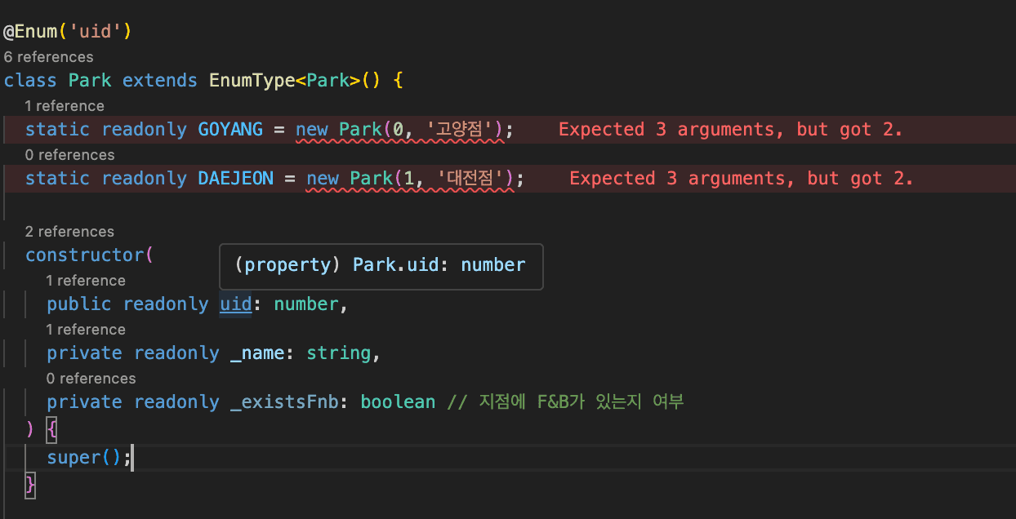Click the boolean type annotation
The width and height of the screenshot is (1016, 519).
click(x=398, y=402)
